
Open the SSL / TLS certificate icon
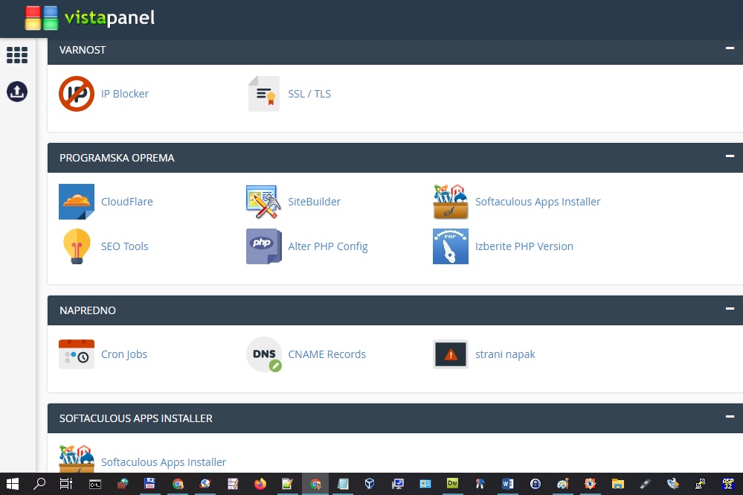click(x=264, y=94)
